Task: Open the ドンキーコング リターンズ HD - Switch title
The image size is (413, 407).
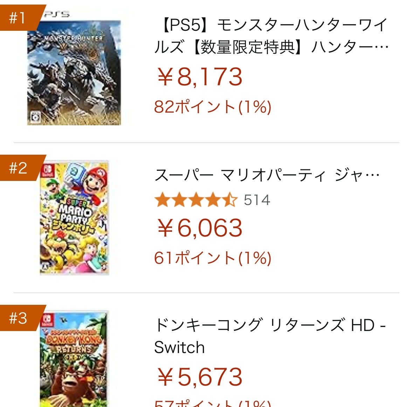Action: pyautogui.click(x=270, y=336)
